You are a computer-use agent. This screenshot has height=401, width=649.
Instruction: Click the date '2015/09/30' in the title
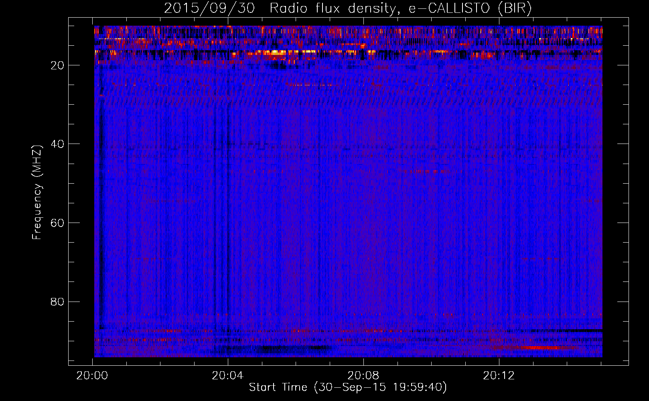pos(209,8)
